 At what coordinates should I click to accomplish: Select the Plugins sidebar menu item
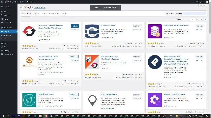[9, 31]
